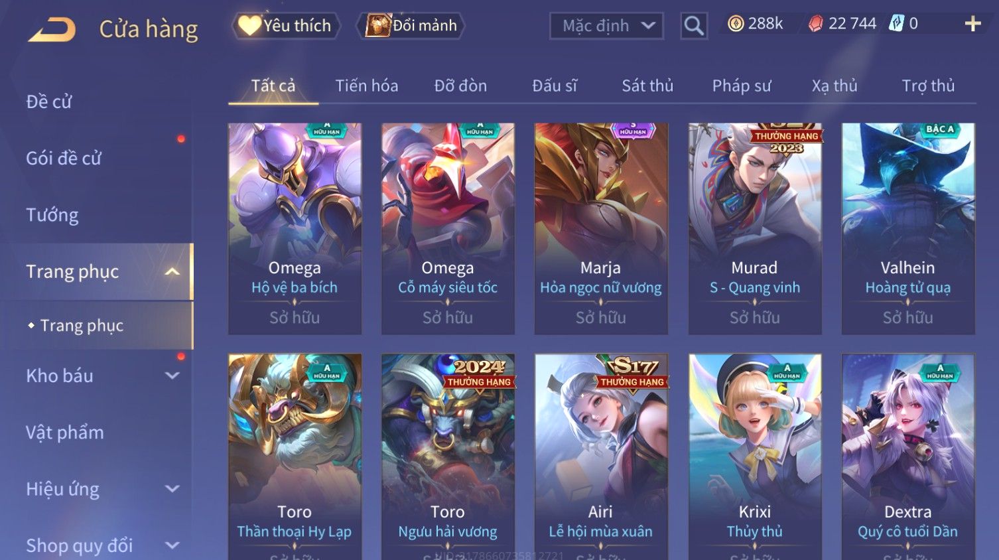
Task: Switch to the Sát thủ tab
Action: pos(647,86)
